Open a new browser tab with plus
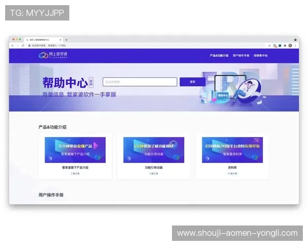Image resolution: width=308 pixels, height=246 pixels. pos(66,40)
